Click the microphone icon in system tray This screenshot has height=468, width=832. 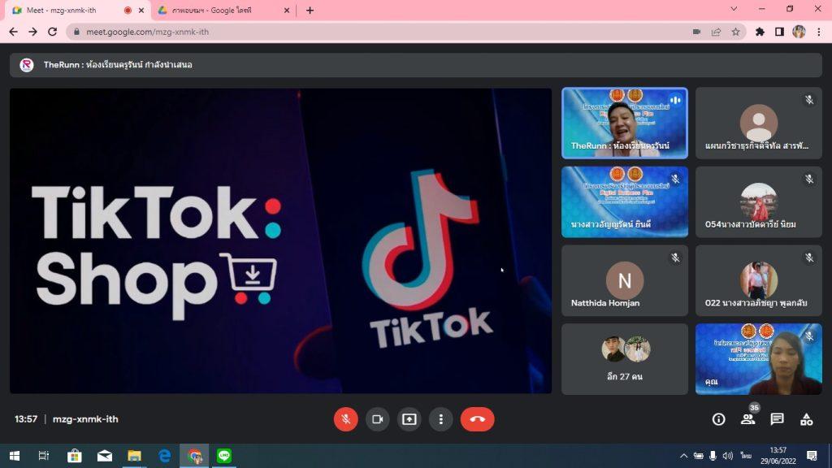(713, 456)
